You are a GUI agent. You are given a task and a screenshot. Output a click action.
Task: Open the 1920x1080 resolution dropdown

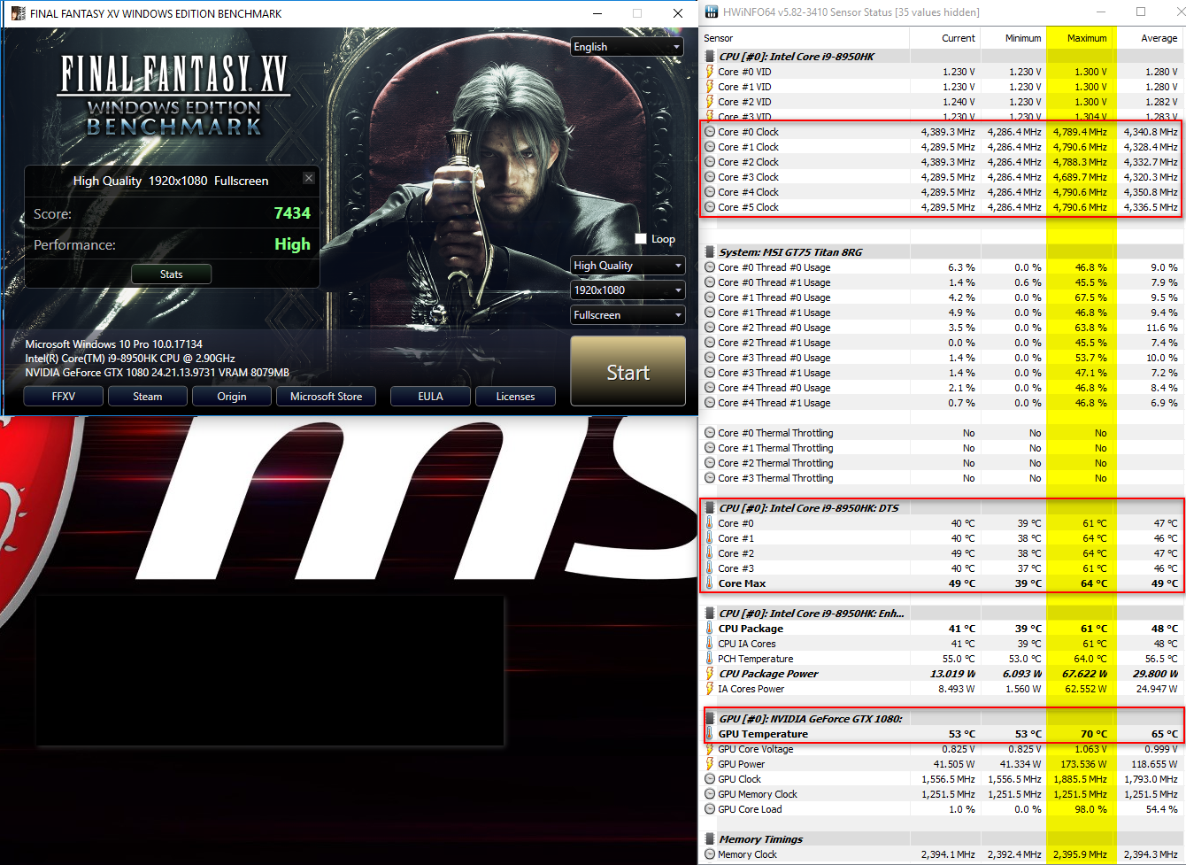click(x=628, y=290)
